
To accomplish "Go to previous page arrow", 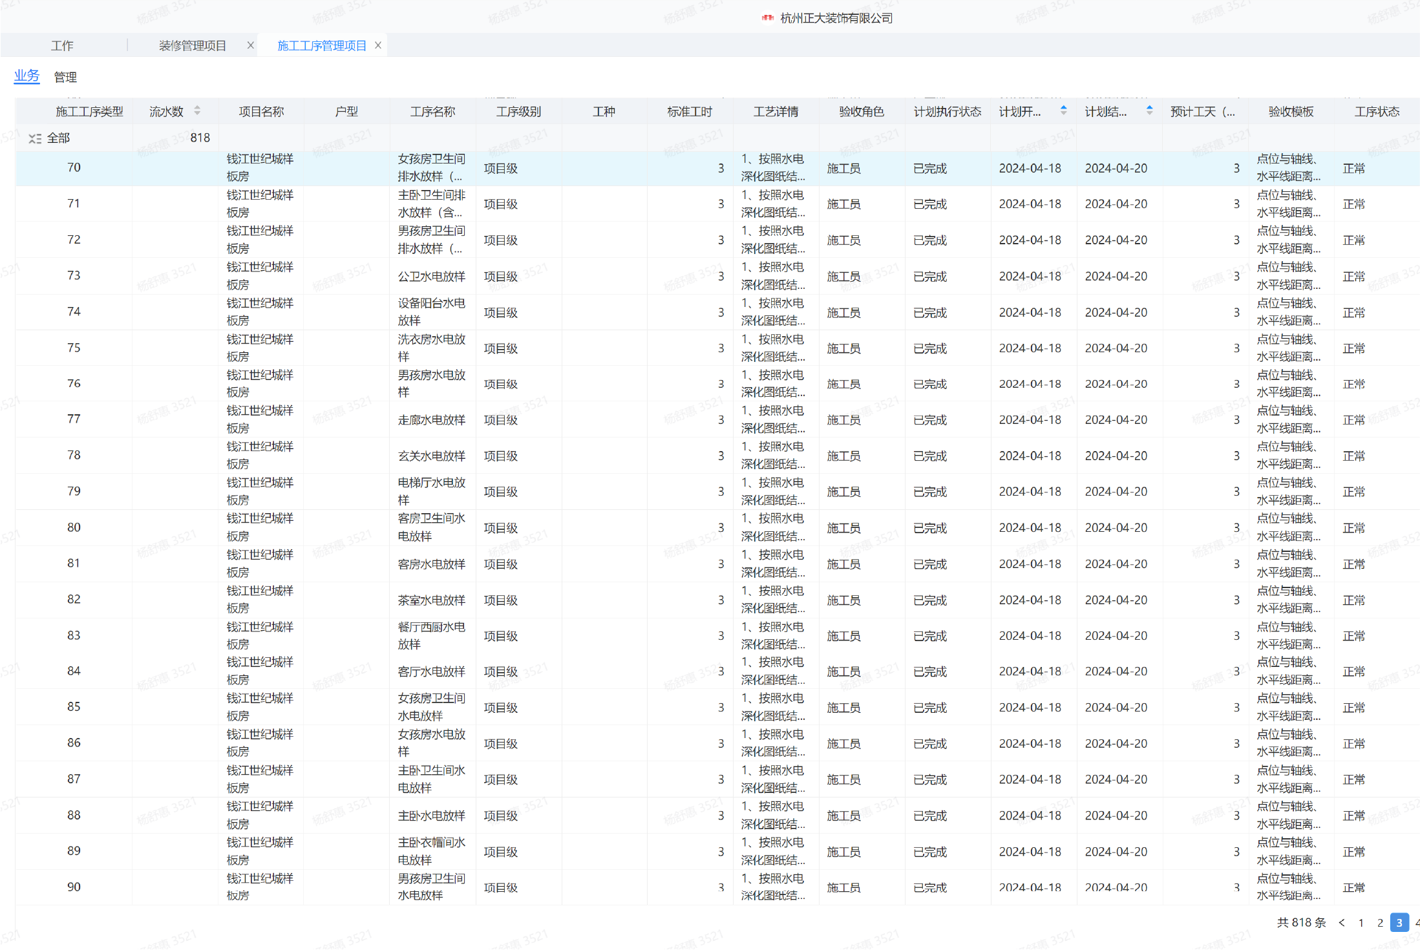I will click(x=1342, y=923).
